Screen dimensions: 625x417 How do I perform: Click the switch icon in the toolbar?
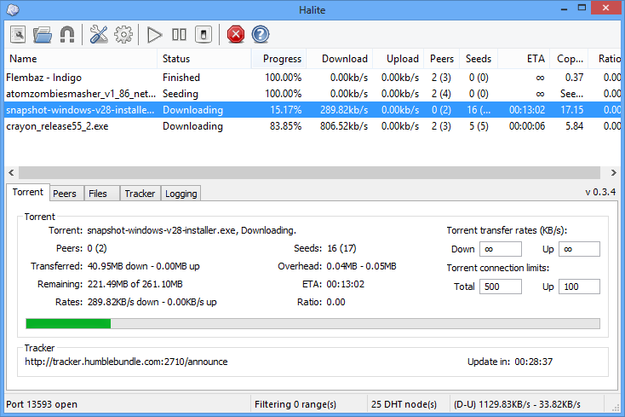pos(204,34)
